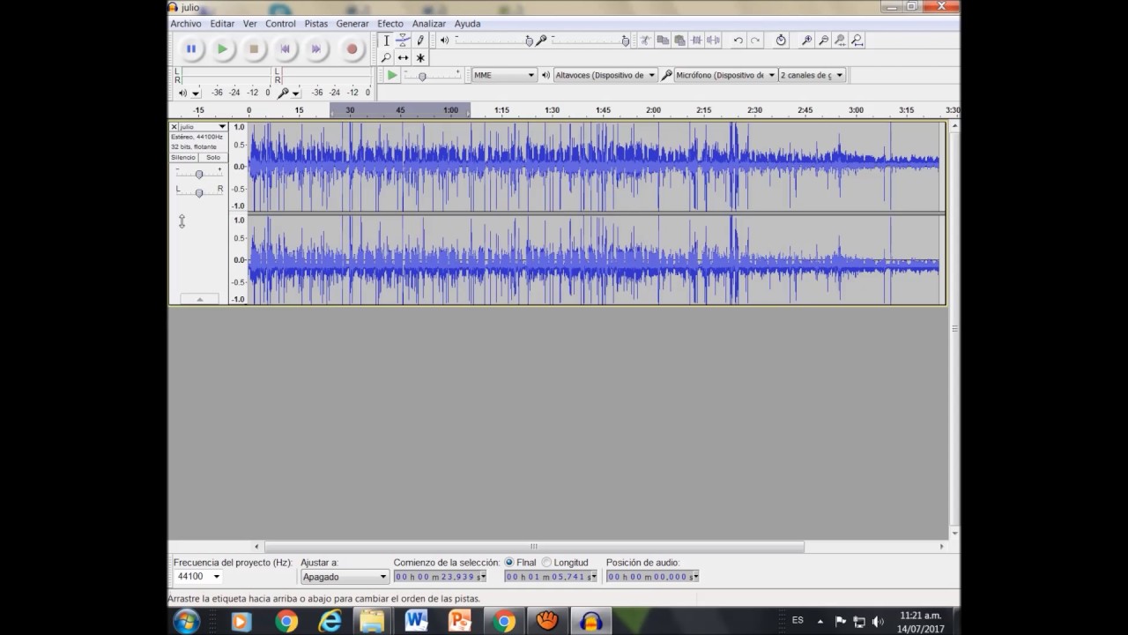Click the Sync-Lock tracks clock icon
Viewport: 1128px width, 635px height.
(x=781, y=41)
